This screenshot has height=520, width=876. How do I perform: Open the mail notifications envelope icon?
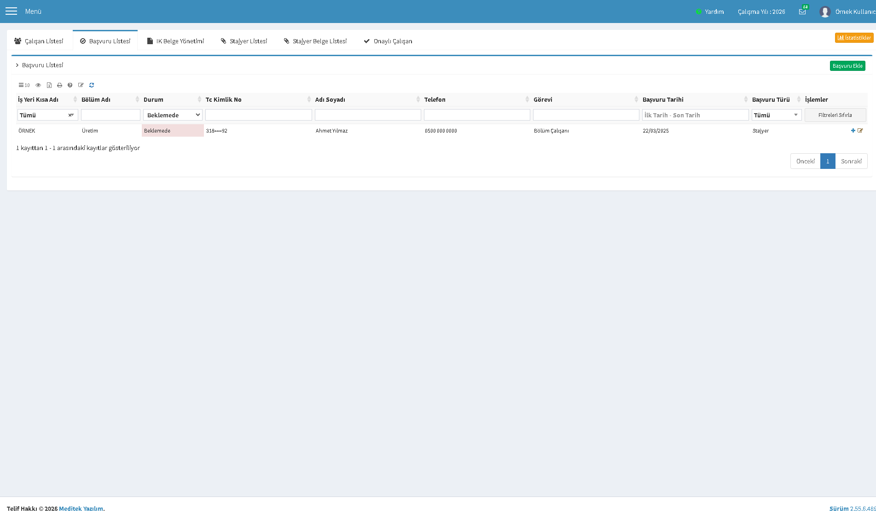click(802, 12)
